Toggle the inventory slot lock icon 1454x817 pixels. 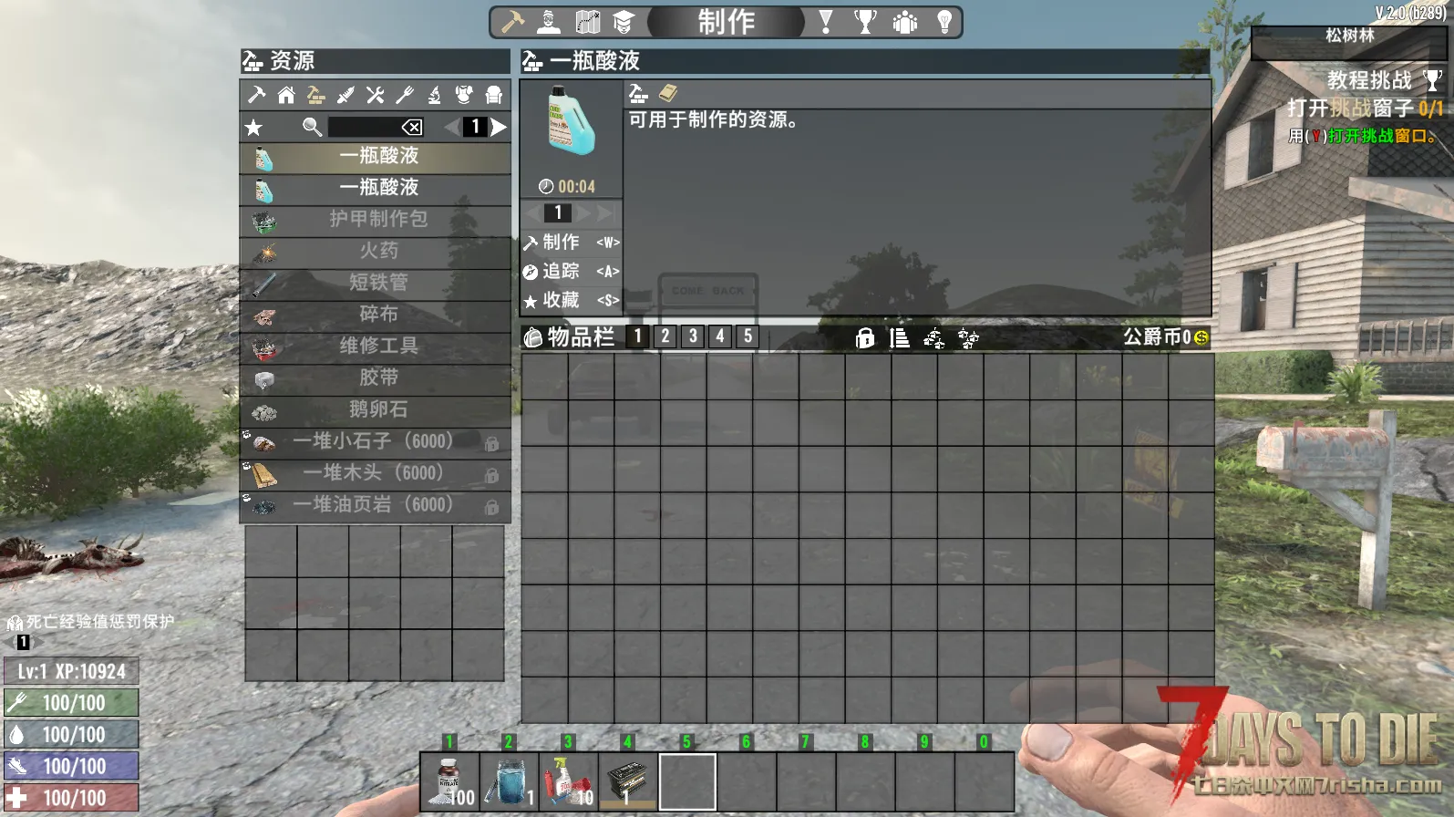click(x=865, y=338)
